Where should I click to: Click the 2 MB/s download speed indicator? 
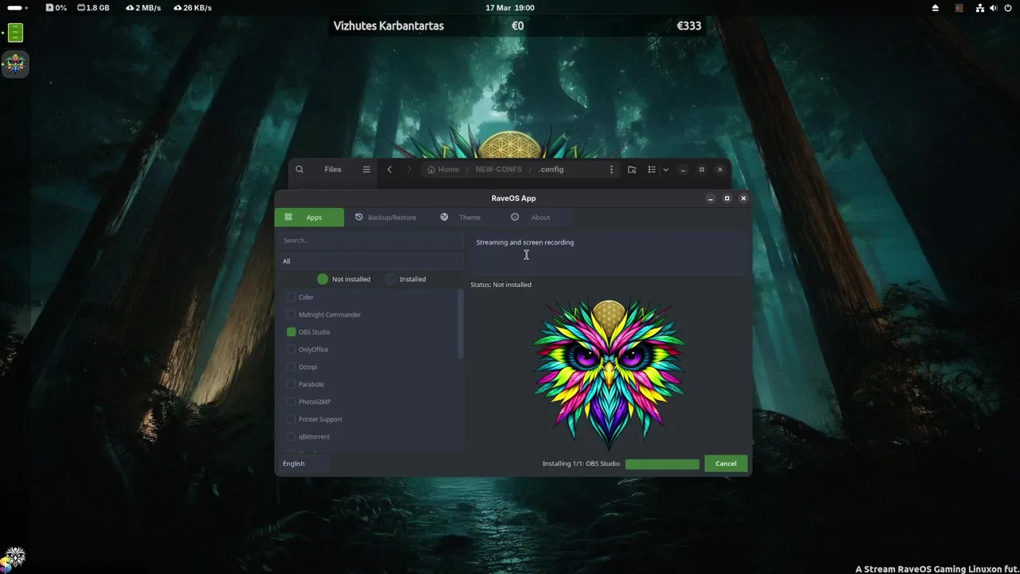coord(143,8)
